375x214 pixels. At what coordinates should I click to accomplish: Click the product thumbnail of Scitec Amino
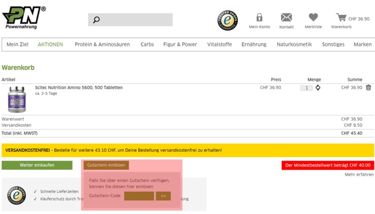17,99
